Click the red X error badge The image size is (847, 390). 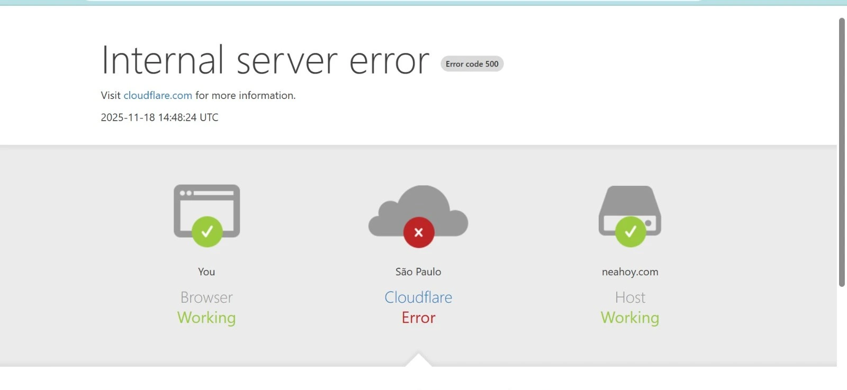(x=419, y=232)
